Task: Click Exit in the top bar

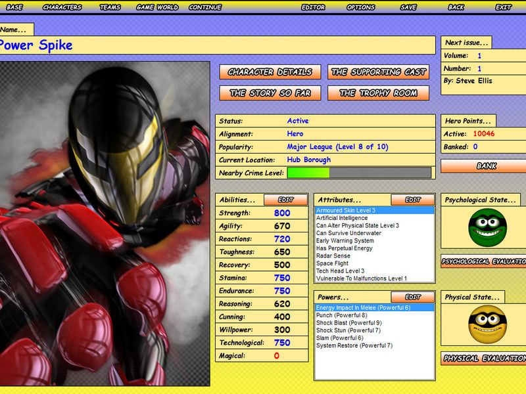Action: tap(504, 7)
